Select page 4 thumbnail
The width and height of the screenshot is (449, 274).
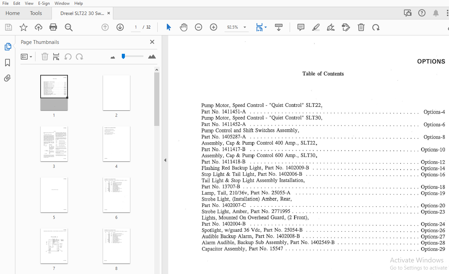tap(116, 144)
